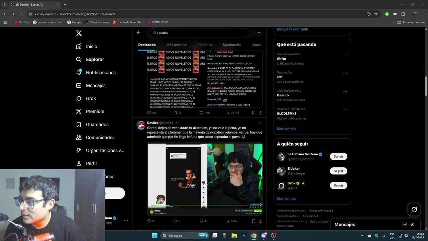428x241 pixels.
Task: Bookmark the Reviizs post
Action: [254, 221]
